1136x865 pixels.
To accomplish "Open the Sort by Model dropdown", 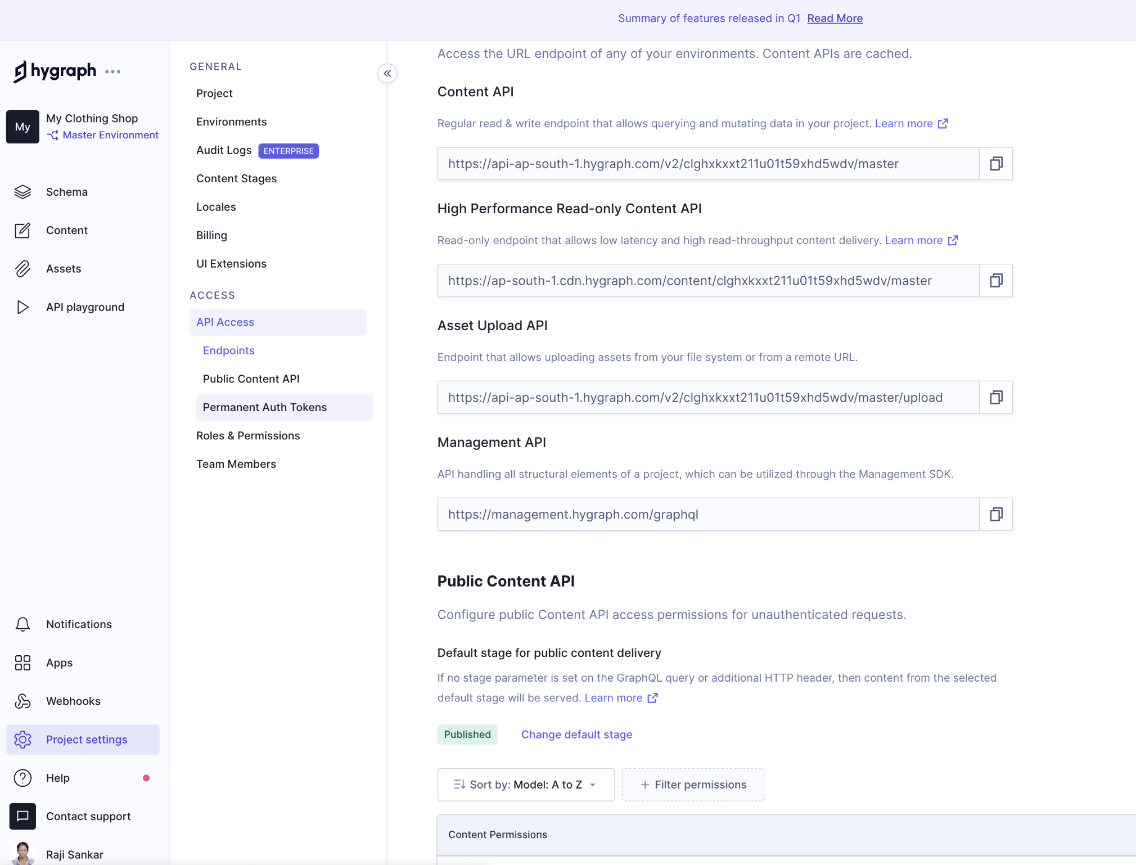I will (x=525, y=784).
